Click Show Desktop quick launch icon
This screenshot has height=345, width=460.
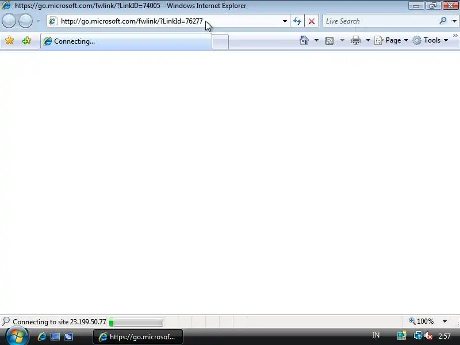click(x=55, y=336)
